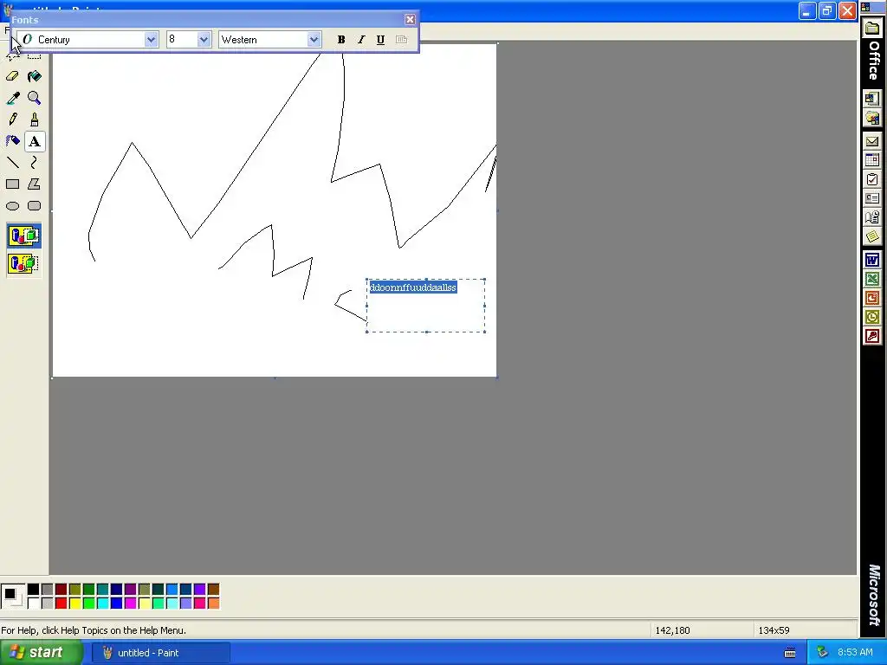The height and width of the screenshot is (665, 887).
Task: Pick the brown color swatch
Action: pos(213,590)
